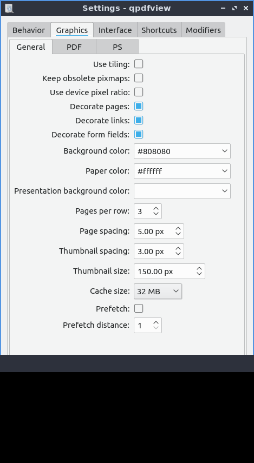Decrease Page spacing using down arrow
Viewport: 254px width, 463px height.
click(x=178, y=234)
